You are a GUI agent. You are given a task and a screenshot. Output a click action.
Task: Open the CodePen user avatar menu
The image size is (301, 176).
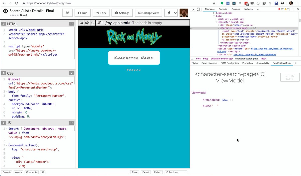184,13
